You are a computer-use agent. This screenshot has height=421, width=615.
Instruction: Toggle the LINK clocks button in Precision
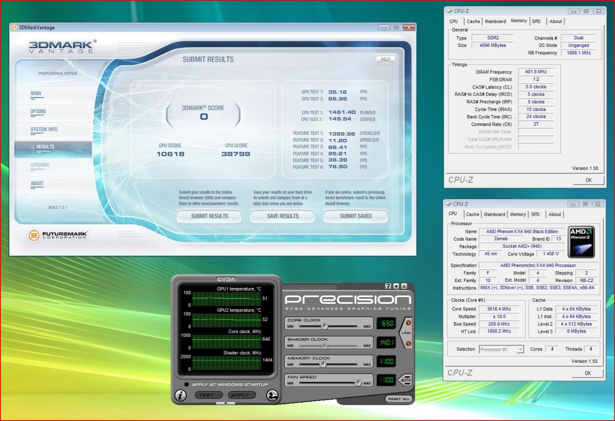(406, 333)
